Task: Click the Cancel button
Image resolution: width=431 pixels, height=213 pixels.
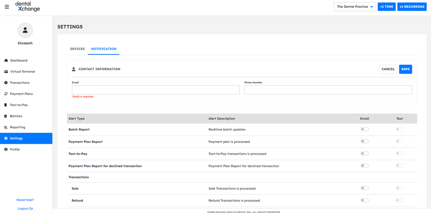Action: pyautogui.click(x=388, y=69)
